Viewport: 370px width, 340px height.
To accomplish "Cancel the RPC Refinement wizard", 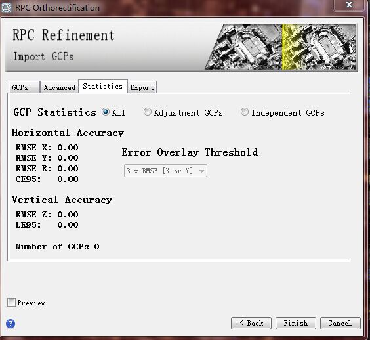I will tap(340, 323).
